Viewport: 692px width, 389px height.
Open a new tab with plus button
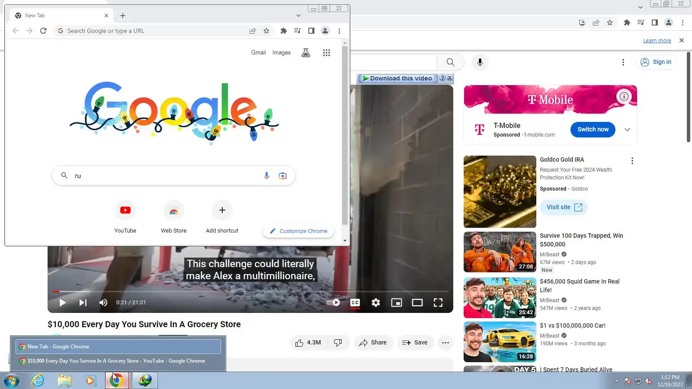point(123,16)
